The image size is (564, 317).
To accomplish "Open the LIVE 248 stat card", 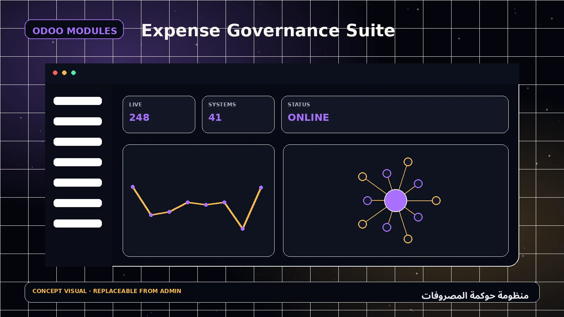I will [159, 114].
